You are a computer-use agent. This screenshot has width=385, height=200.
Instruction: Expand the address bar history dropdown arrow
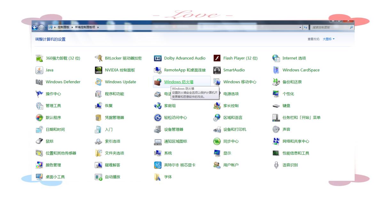click(300, 28)
